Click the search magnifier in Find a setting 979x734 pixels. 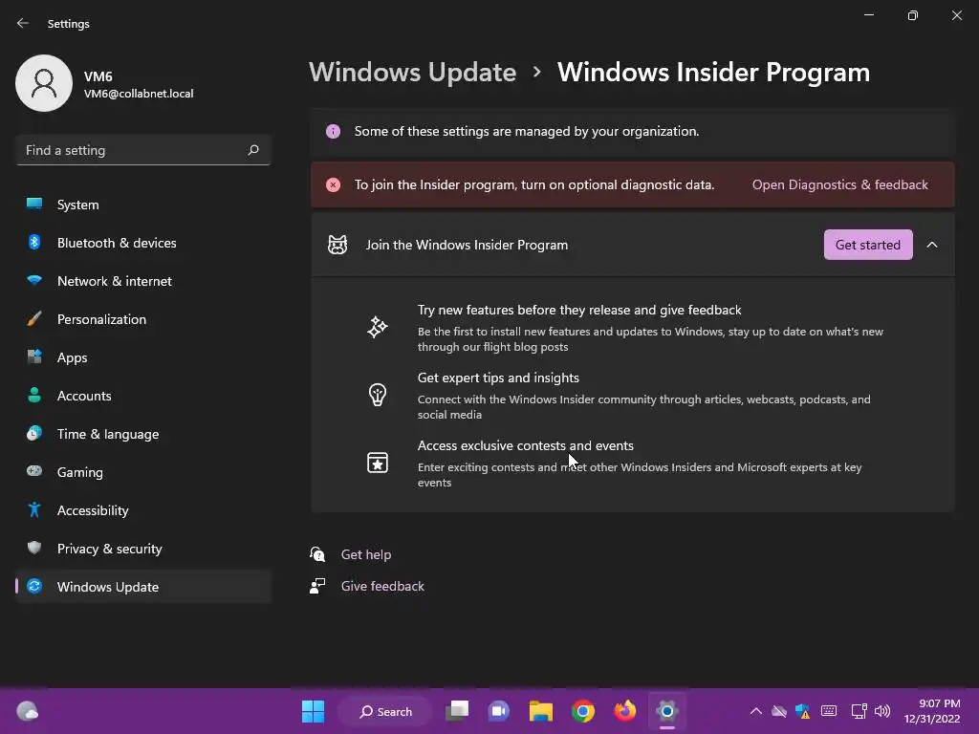tap(252, 150)
